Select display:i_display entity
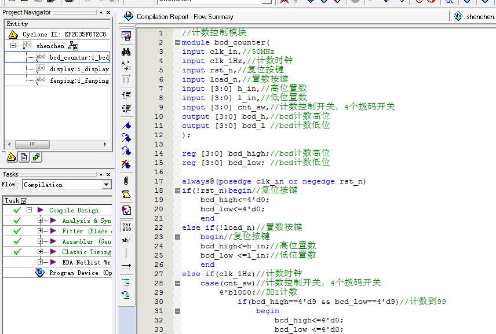Screen dimensions: 496x334 [x=79, y=69]
